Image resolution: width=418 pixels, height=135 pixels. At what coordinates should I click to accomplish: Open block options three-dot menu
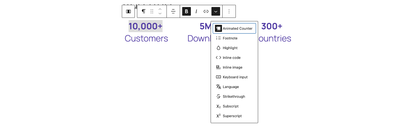click(229, 11)
